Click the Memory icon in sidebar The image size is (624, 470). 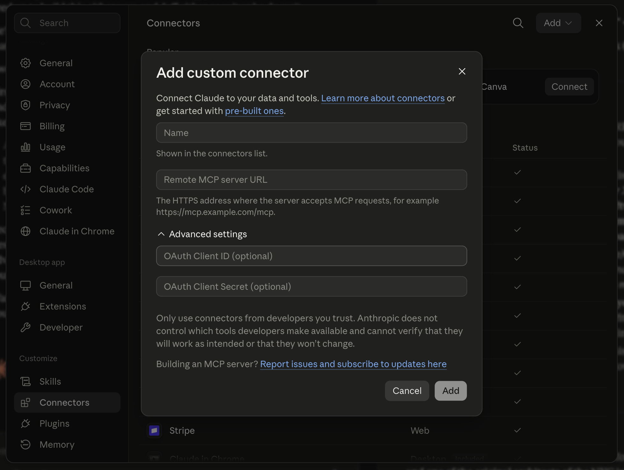coord(25,445)
